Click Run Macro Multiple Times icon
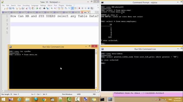This screenshot has height=102, width=183. [89, 8]
